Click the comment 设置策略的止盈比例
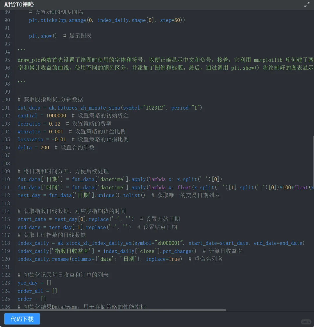This screenshot has height=327, width=314. point(97,131)
